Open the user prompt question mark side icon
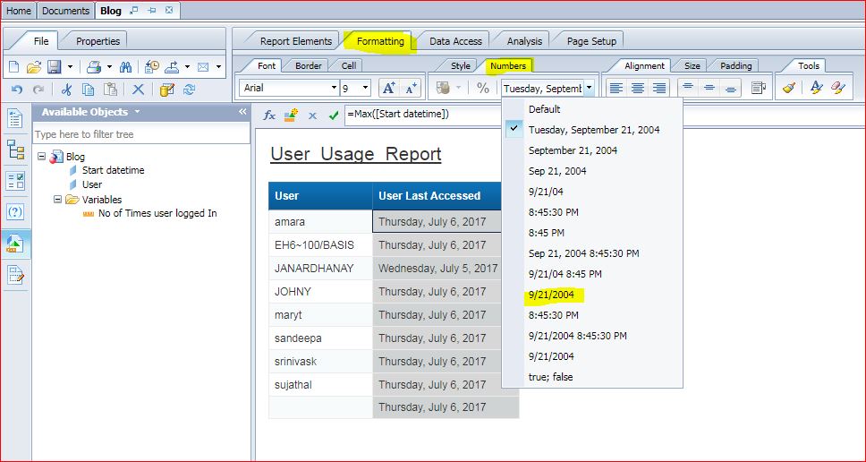 (15, 211)
